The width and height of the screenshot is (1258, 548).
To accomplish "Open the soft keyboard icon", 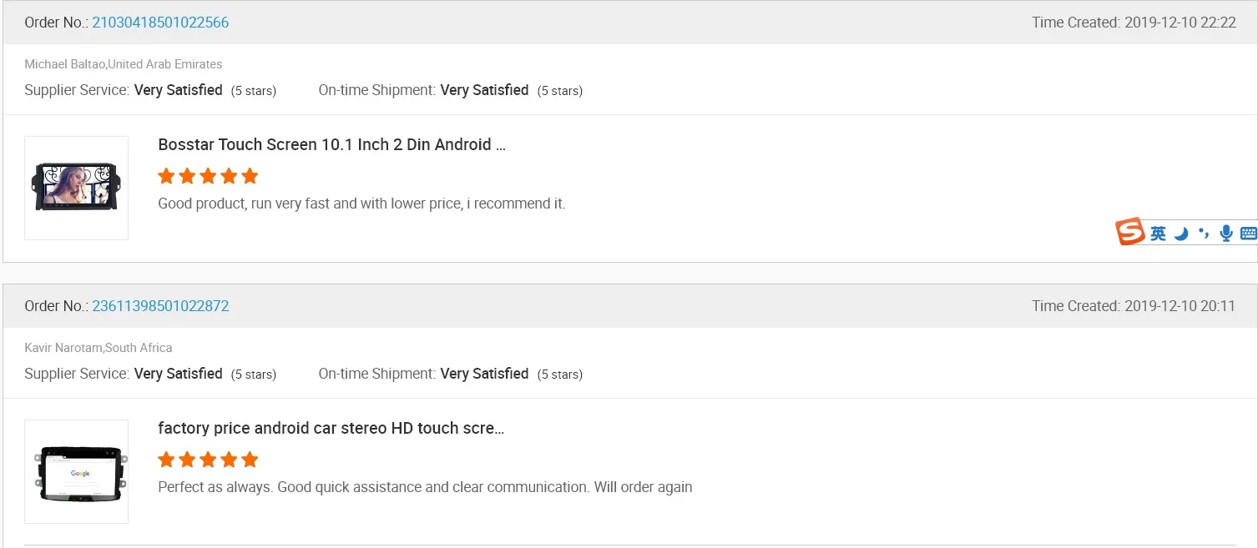I will [x=1249, y=234].
